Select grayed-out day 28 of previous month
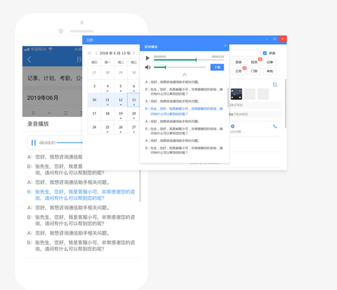The width and height of the screenshot is (337, 290). pos(107,73)
